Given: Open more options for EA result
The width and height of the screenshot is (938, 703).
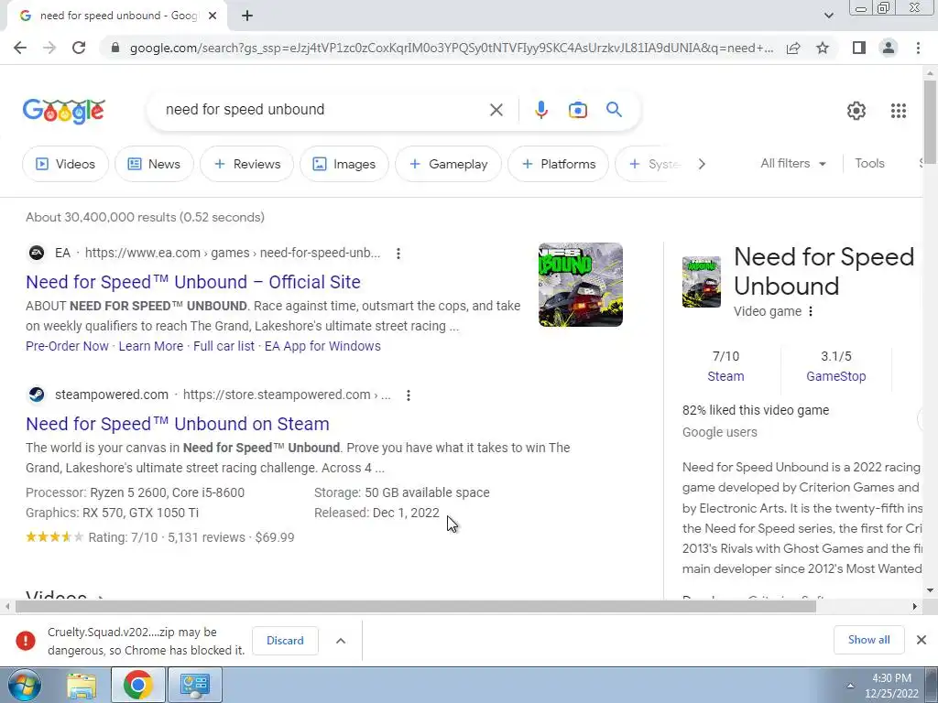Looking at the screenshot, I should (x=398, y=254).
